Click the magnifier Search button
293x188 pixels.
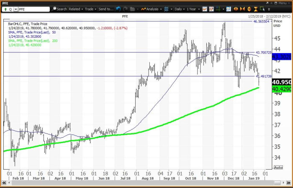click(x=59, y=9)
